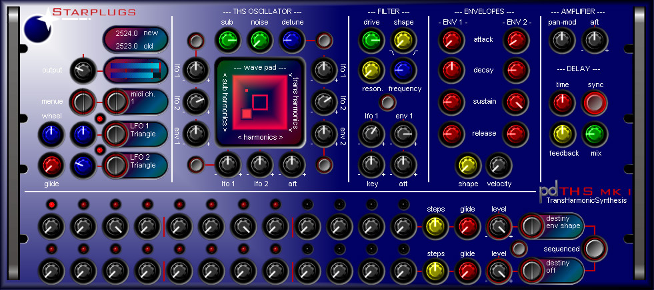Click the blue detune knob

coord(291,40)
